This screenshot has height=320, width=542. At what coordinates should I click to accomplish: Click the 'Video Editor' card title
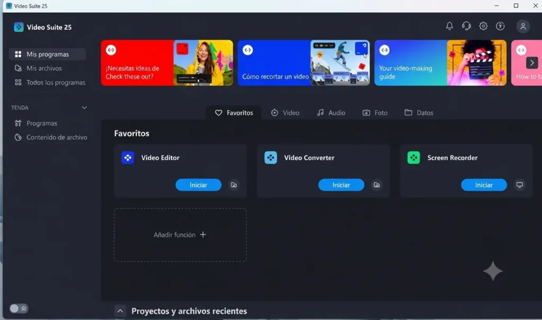coord(160,158)
